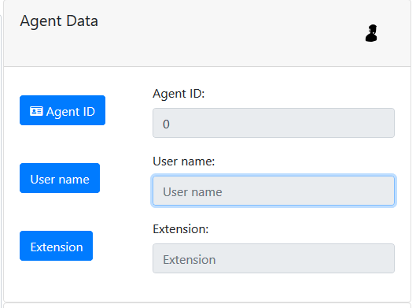416x308 pixels.
Task: Click the 'Agent Data' panel heading
Action: click(59, 20)
